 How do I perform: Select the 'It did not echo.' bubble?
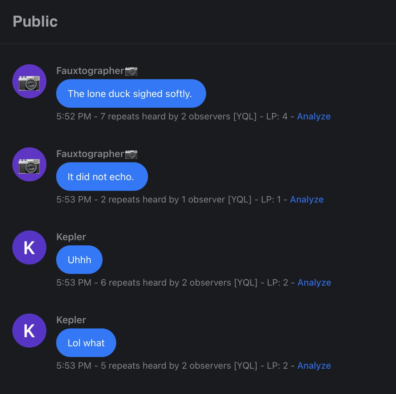(x=102, y=177)
